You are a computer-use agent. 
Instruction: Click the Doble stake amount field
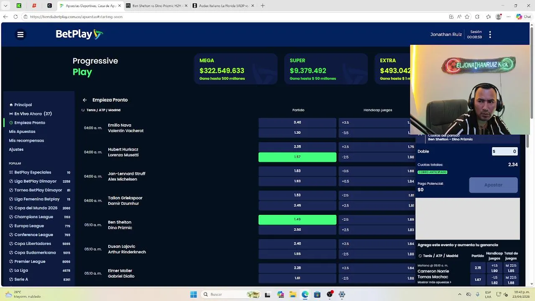pos(504,151)
